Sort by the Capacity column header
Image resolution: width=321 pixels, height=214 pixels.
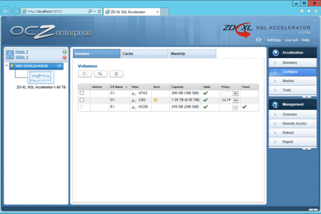[185, 87]
